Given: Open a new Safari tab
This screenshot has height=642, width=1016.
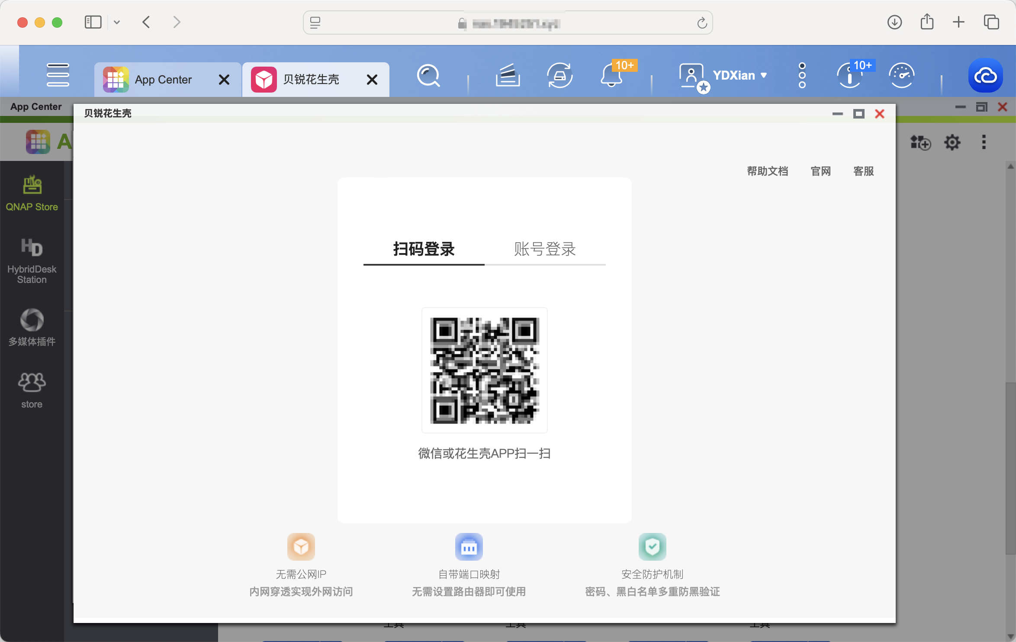Looking at the screenshot, I should coord(959,22).
